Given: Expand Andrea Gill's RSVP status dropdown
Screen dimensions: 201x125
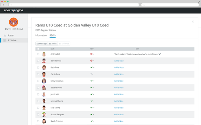Looking at the screenshot, I should pyautogui.click(x=92, y=54).
